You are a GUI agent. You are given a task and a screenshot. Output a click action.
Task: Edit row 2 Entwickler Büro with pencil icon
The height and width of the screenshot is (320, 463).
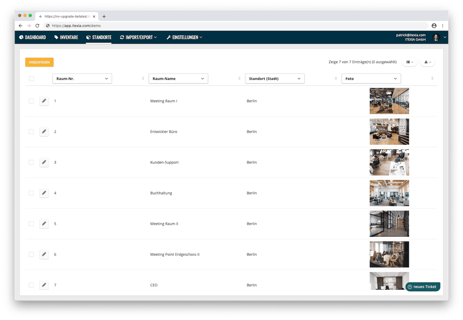pyautogui.click(x=44, y=132)
